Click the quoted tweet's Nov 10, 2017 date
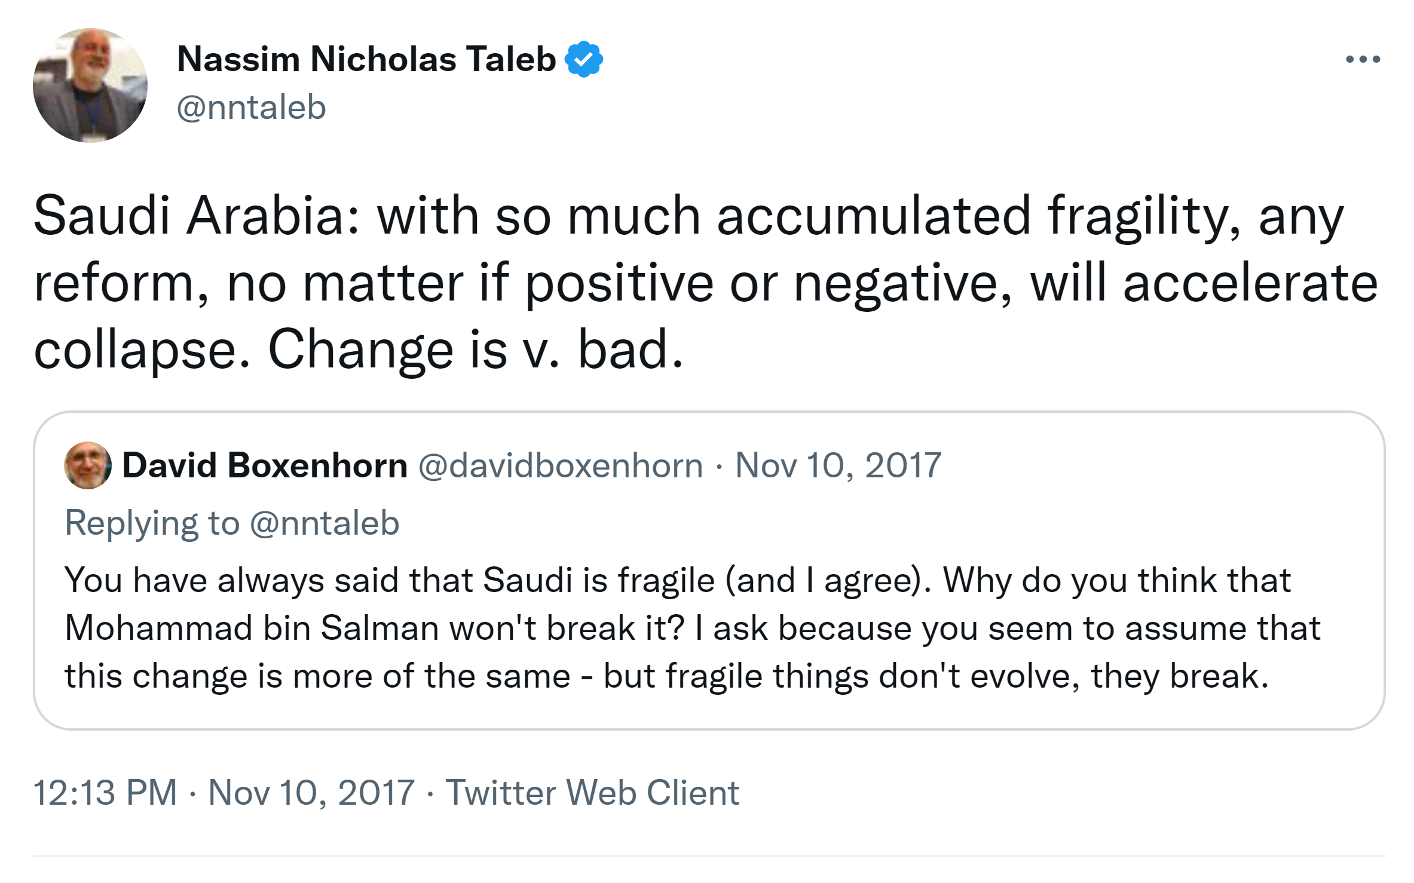This screenshot has width=1414, height=883. (x=838, y=465)
